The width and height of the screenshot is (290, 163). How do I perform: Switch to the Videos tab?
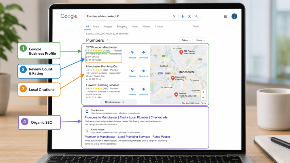tap(146, 26)
